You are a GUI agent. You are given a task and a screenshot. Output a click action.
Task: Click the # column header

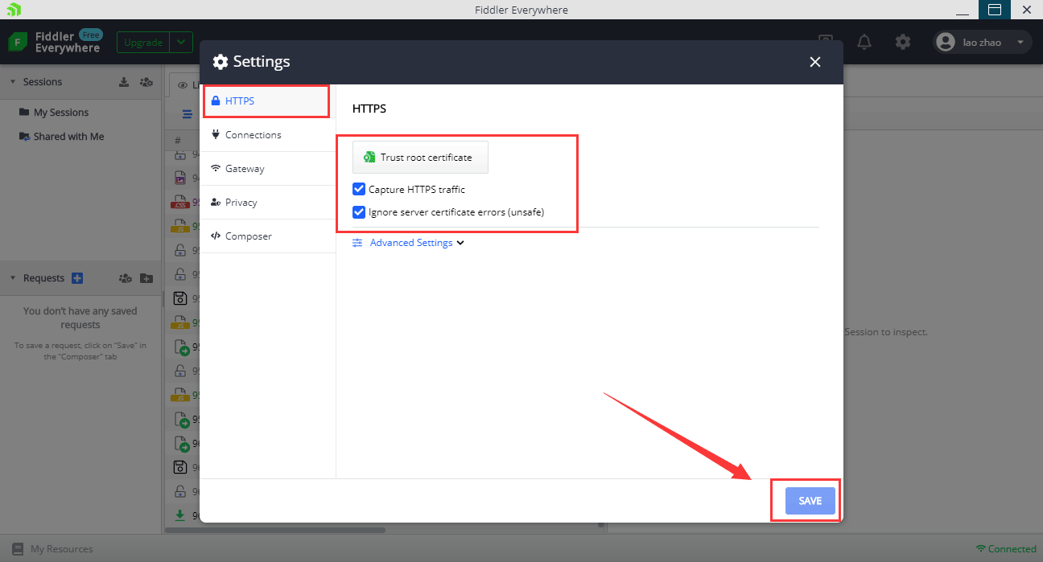pyautogui.click(x=178, y=140)
